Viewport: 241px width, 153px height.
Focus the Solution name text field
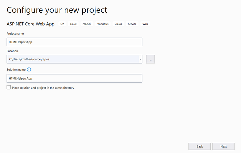pyautogui.click(x=74, y=78)
